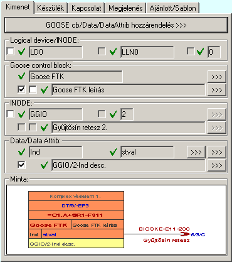Go to the Ajánlott/Sablon tab

pyautogui.click(x=173, y=8)
